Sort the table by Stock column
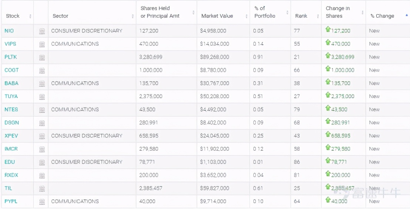The image size is (410, 209). point(30,16)
